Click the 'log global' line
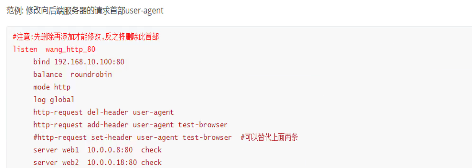This screenshot has width=472, height=168. [54, 100]
